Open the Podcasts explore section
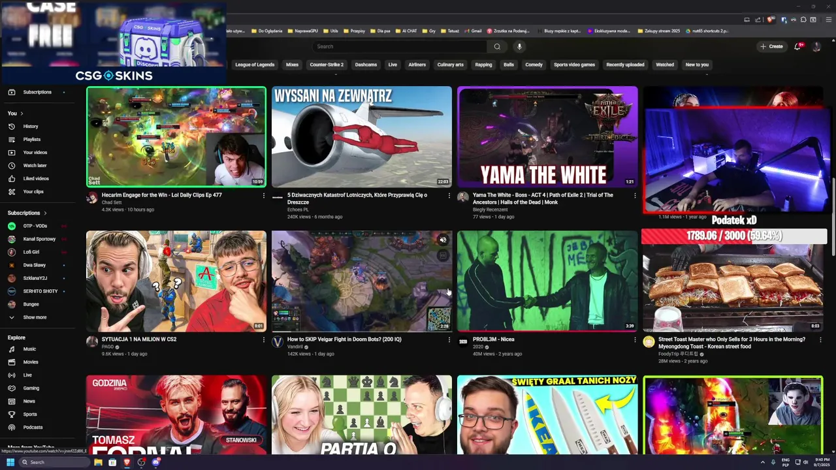The height and width of the screenshot is (470, 836). pos(33,428)
